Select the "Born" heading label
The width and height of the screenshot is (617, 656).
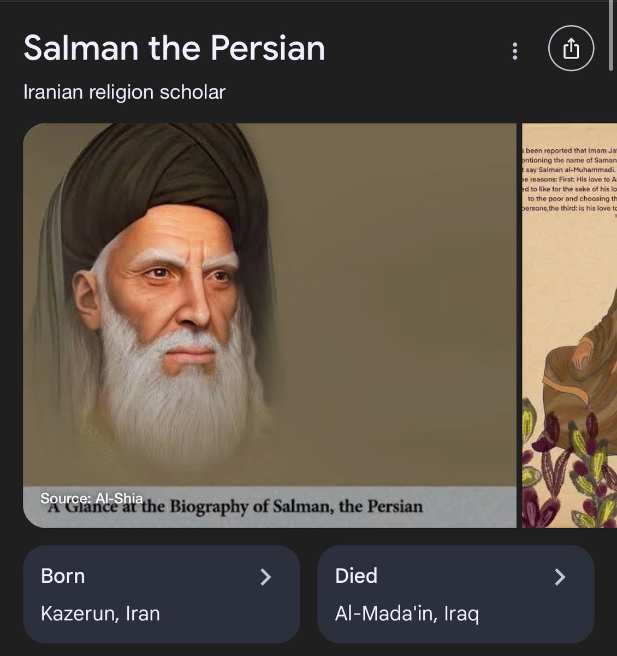point(63,576)
